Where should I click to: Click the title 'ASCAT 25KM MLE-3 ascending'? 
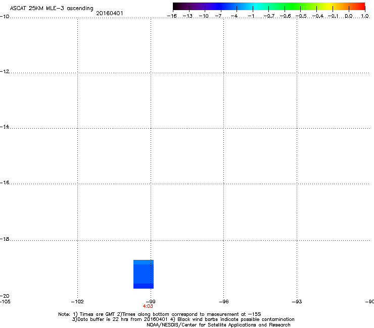52,9
